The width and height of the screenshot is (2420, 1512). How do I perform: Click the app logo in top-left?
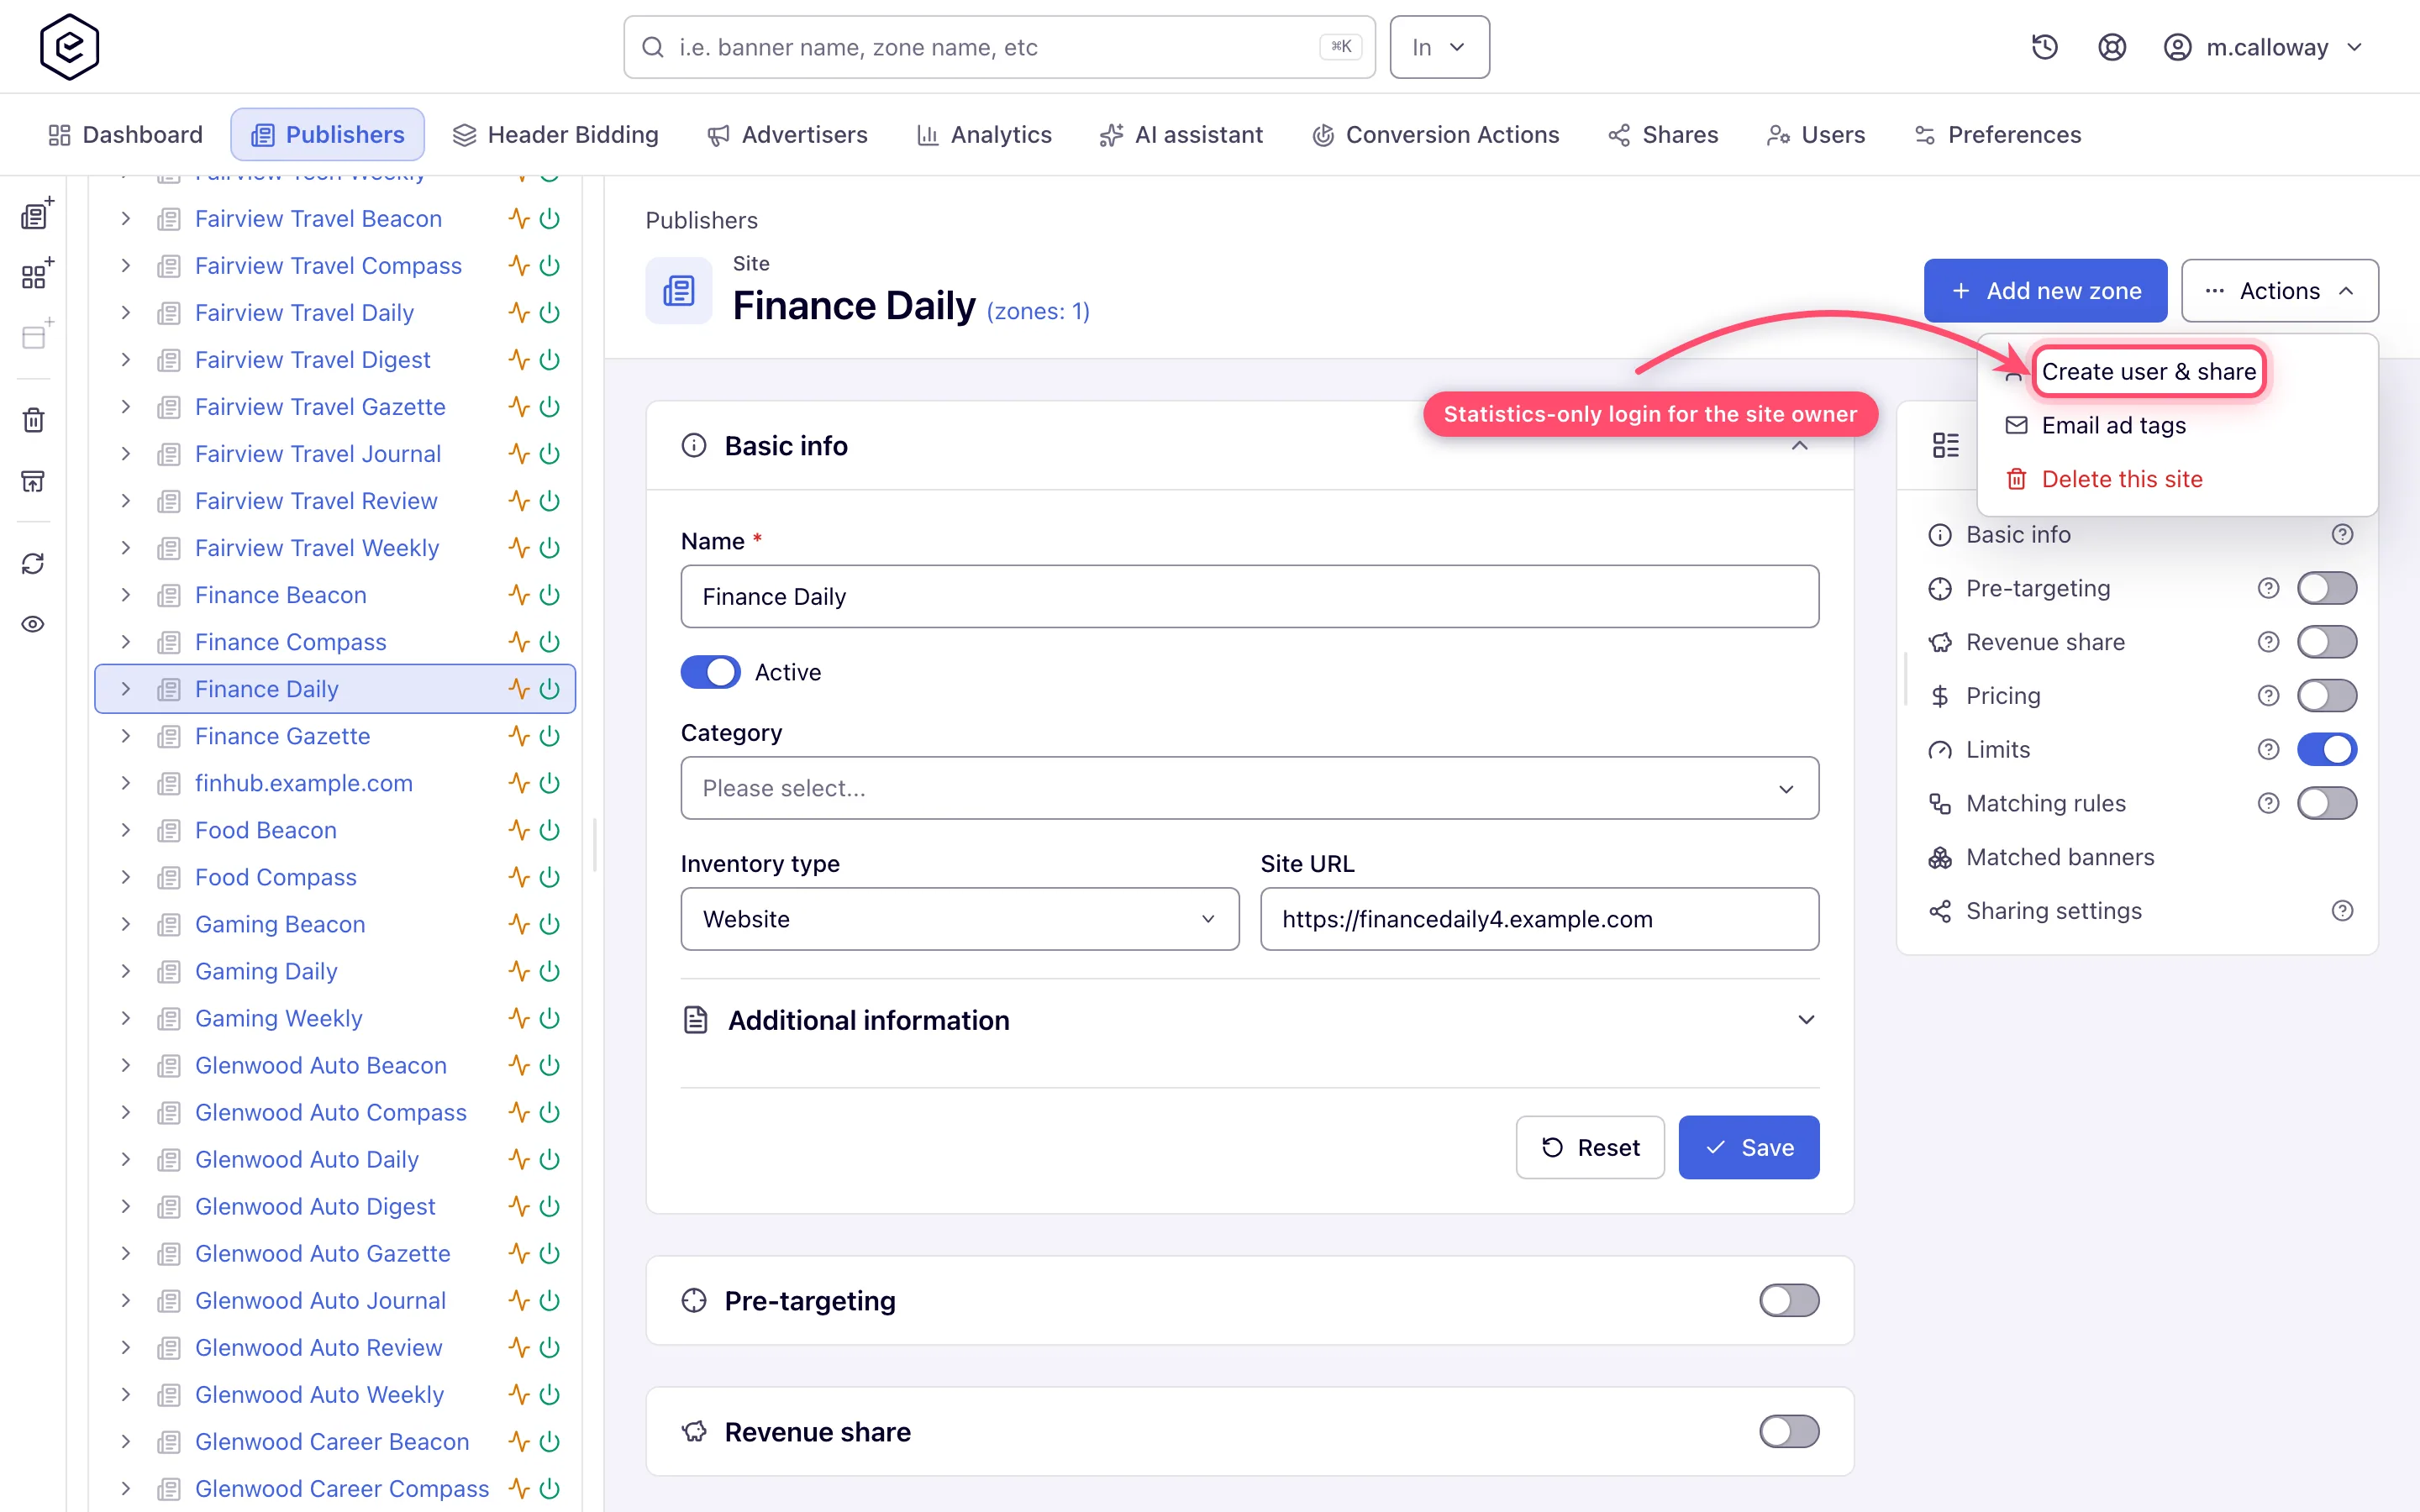pos(69,47)
